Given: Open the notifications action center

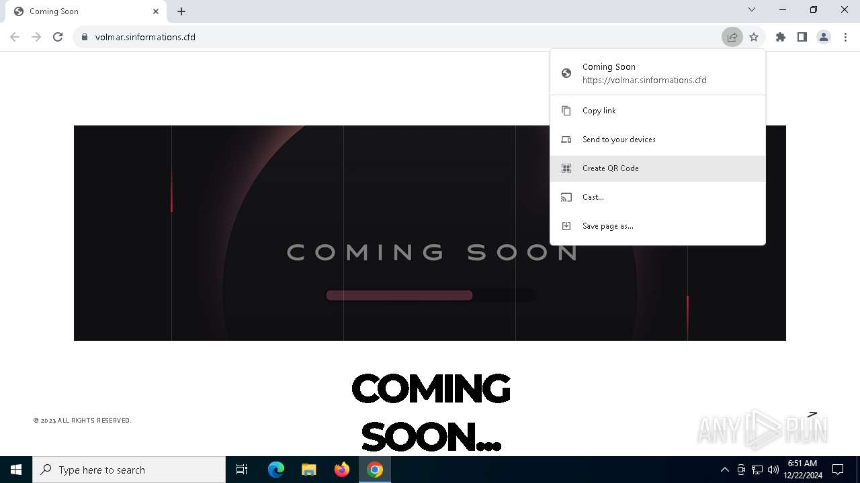Looking at the screenshot, I should pyautogui.click(x=838, y=470).
